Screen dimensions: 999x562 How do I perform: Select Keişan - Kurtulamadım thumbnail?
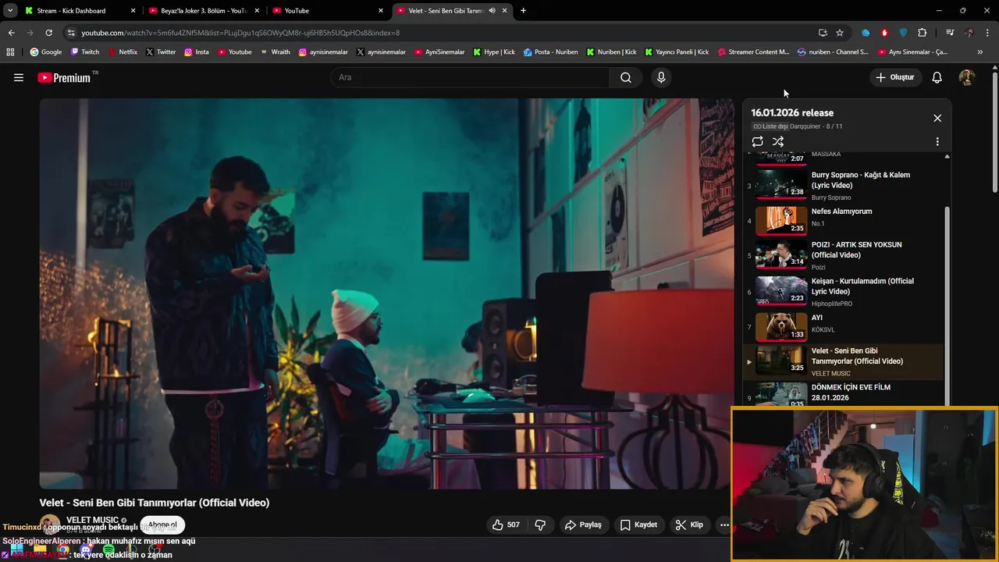tap(781, 290)
